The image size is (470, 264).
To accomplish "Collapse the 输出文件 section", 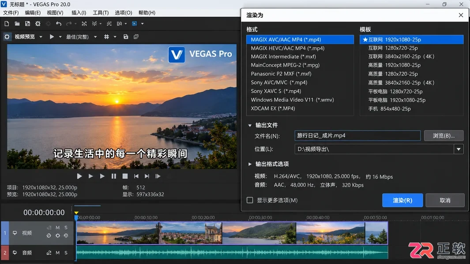I will (250, 126).
